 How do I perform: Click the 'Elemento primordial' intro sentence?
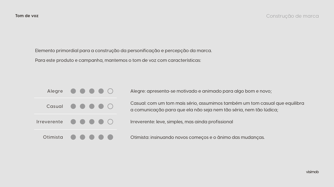point(123,51)
